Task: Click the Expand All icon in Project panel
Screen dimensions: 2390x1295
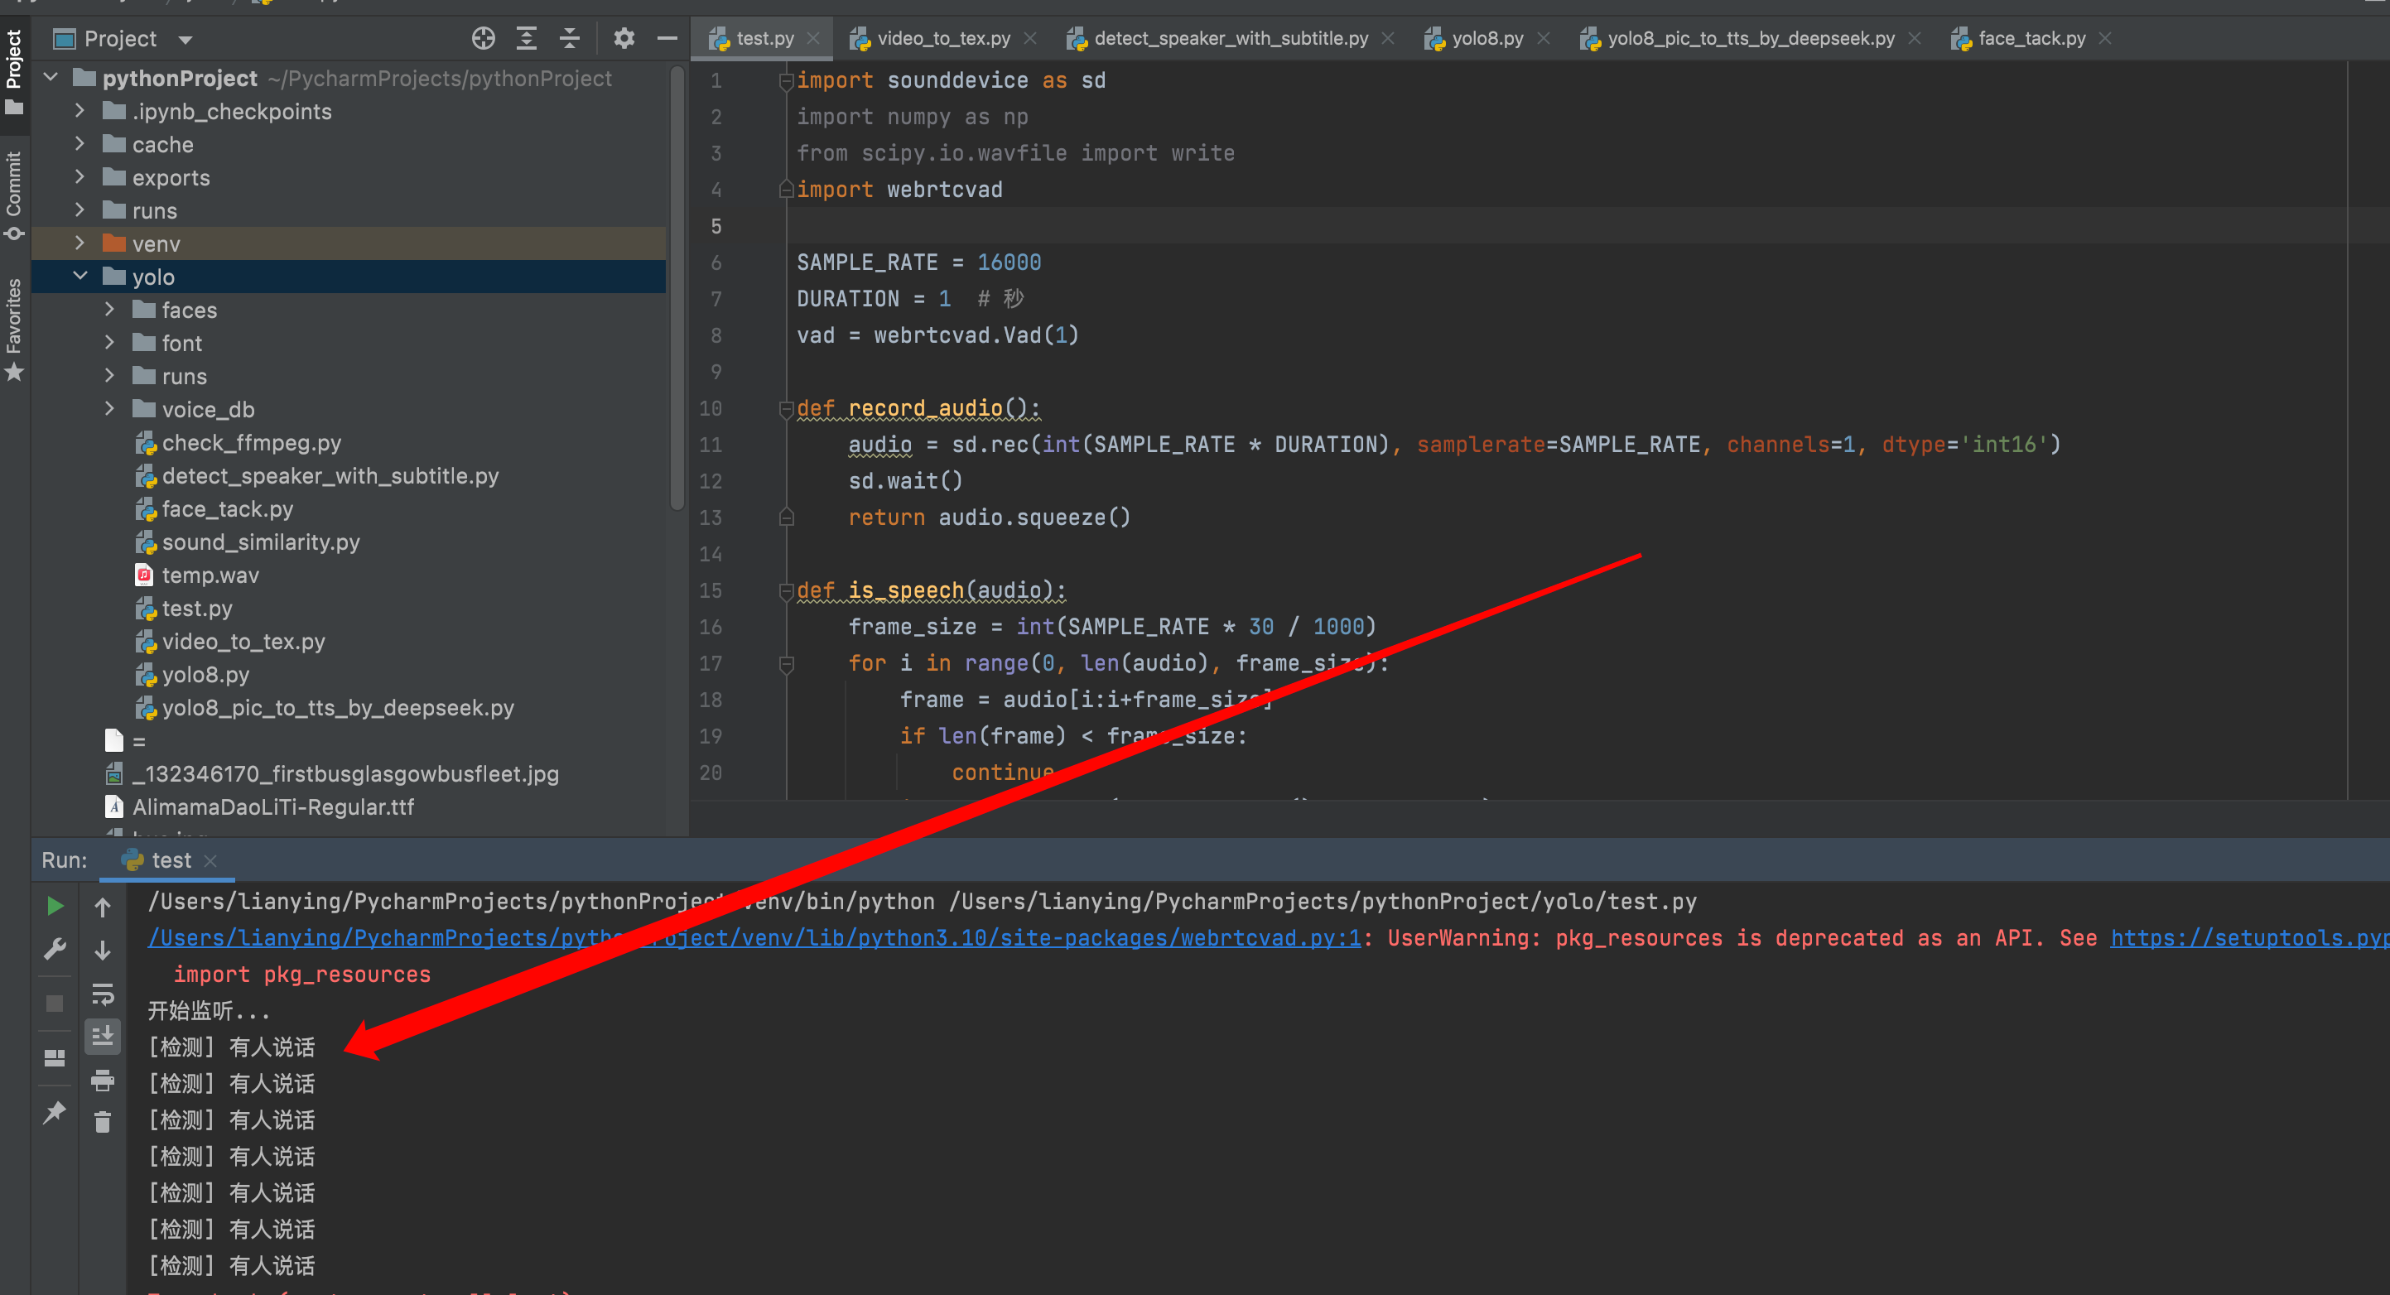Action: tap(527, 38)
